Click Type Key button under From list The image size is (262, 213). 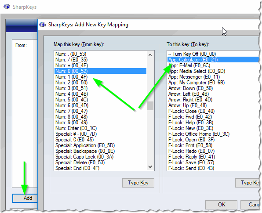[138, 183]
